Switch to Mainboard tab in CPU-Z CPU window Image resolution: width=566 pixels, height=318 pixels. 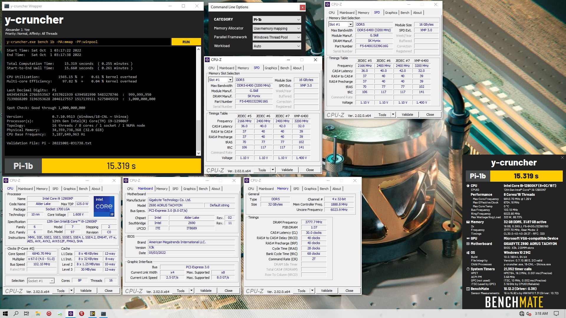click(25, 189)
